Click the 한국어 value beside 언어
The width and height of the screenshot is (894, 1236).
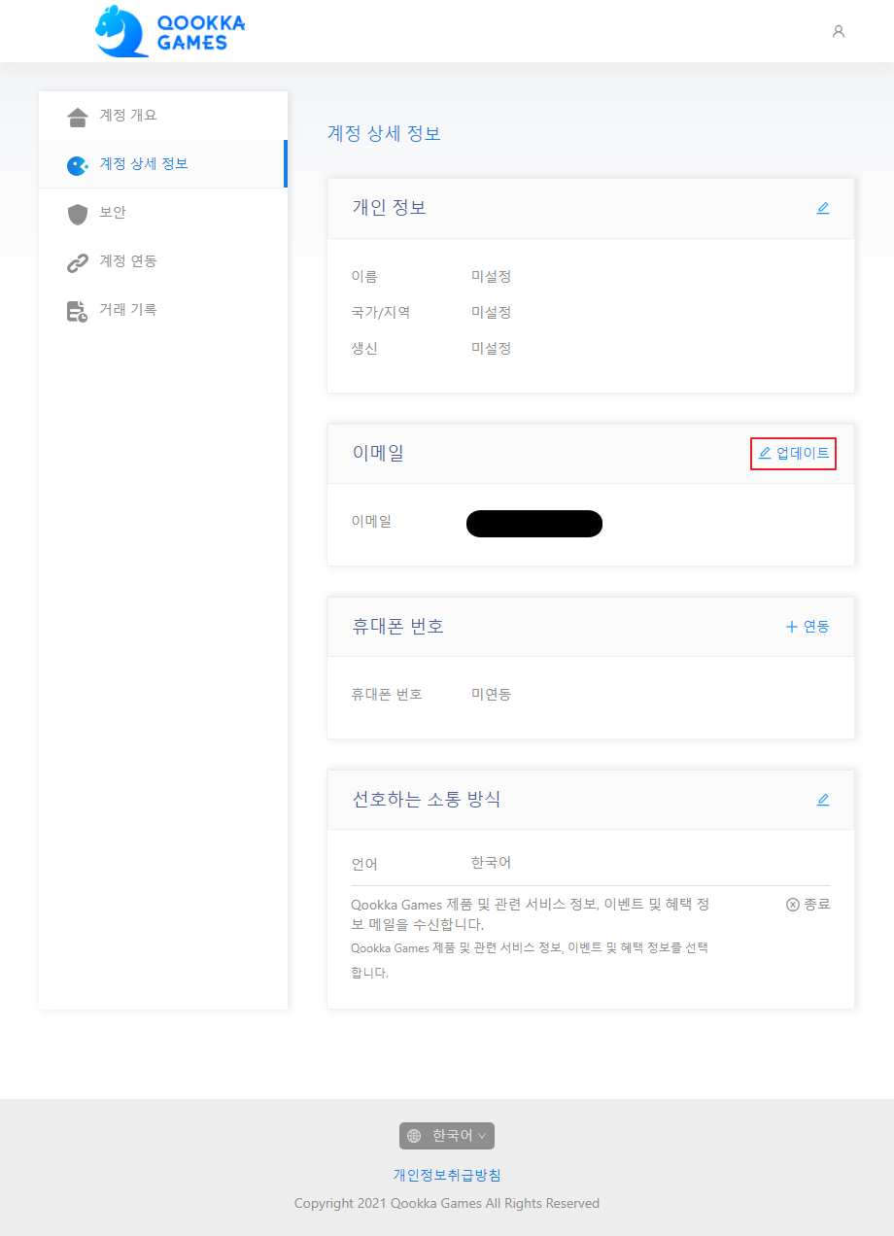492,863
